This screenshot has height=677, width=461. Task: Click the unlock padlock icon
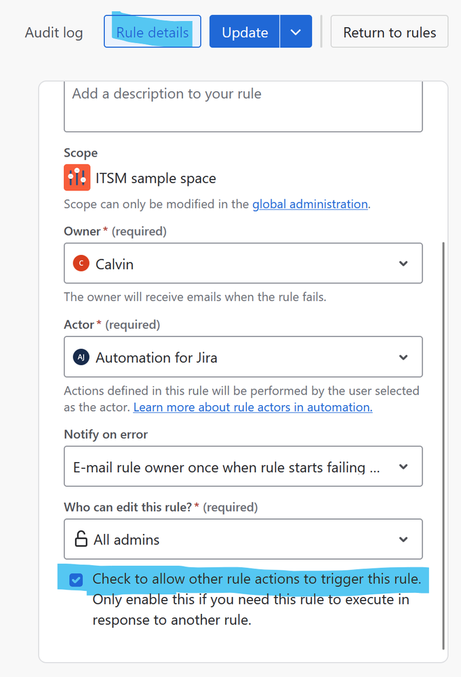tap(81, 539)
